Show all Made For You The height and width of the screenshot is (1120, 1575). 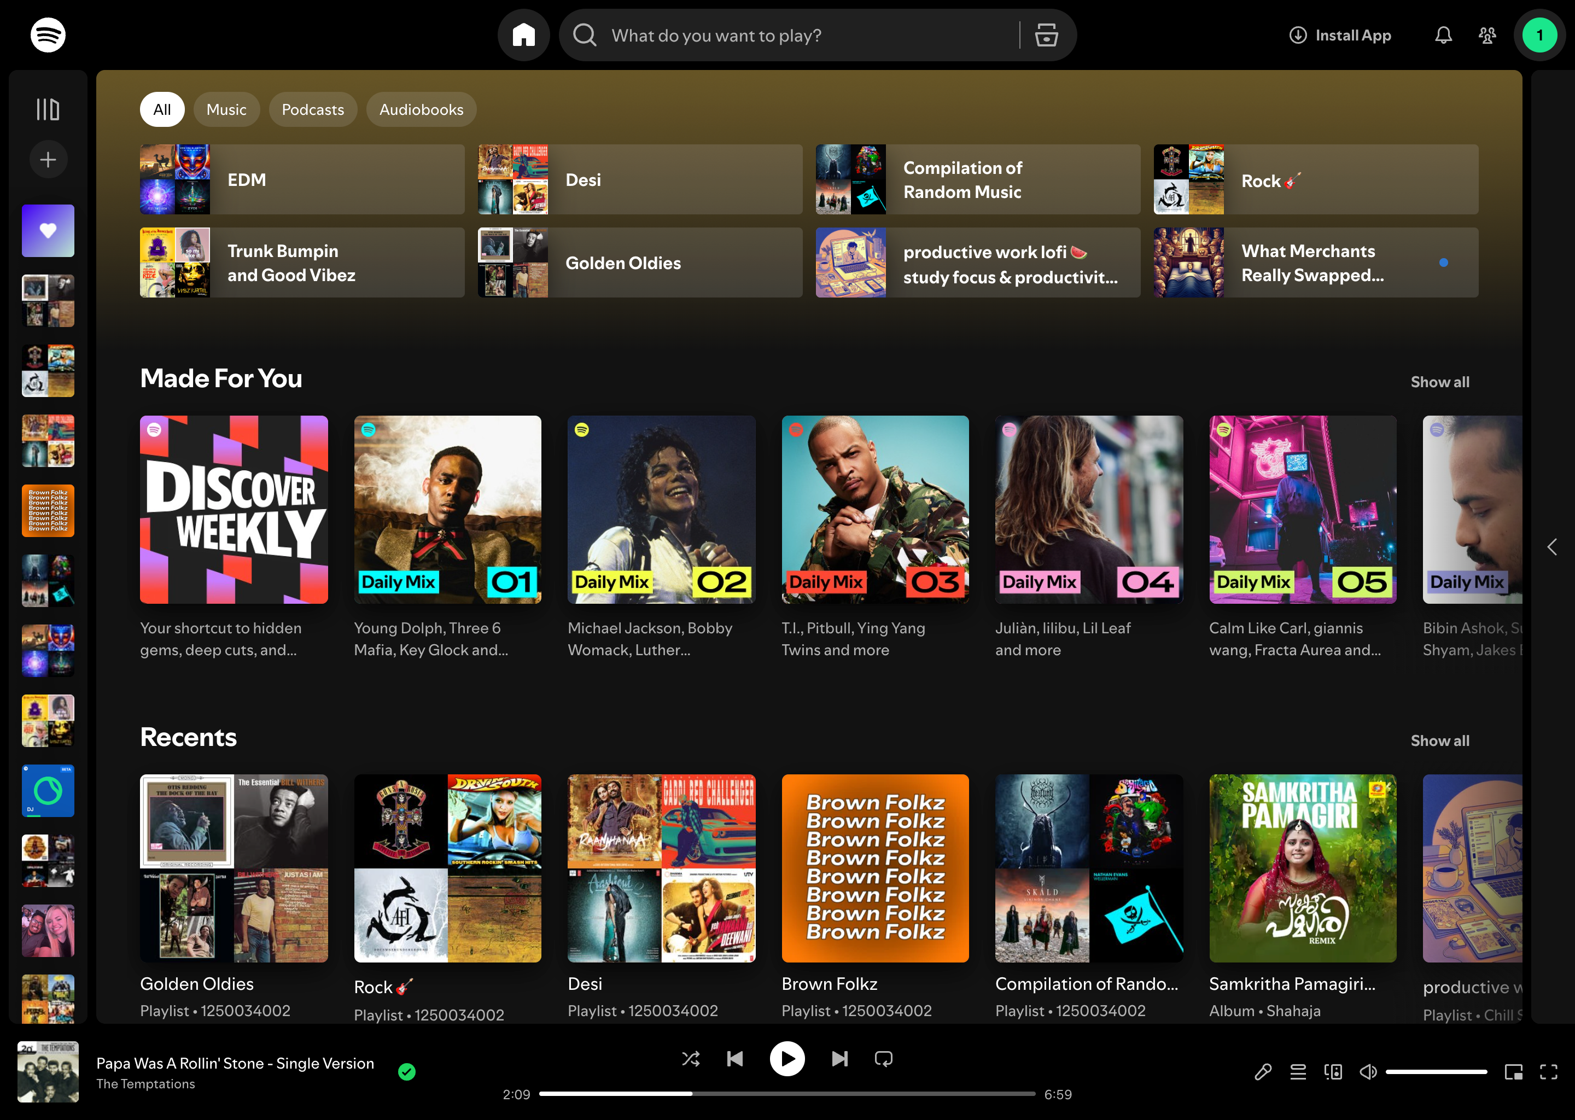(1440, 381)
